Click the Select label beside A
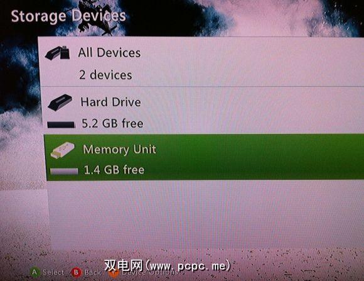 click(x=53, y=272)
